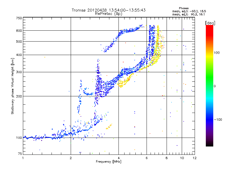This screenshot has height=172, width=229.
Task: Click the '6' frequency tick label
Action: (x=147, y=158)
